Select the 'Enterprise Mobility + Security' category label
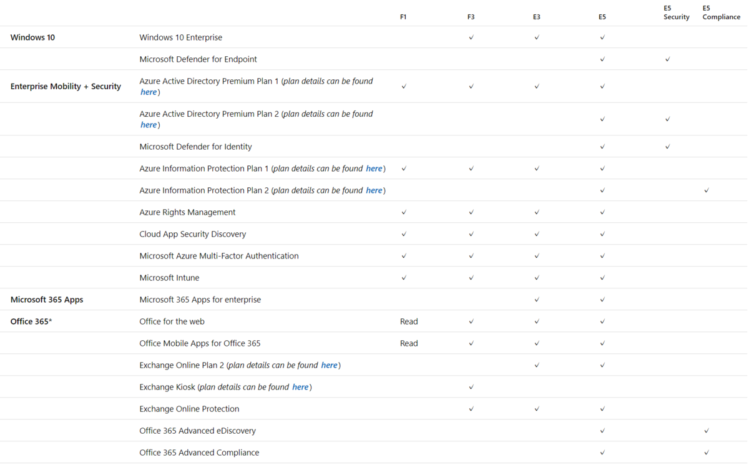The width and height of the screenshot is (749, 465). point(66,86)
